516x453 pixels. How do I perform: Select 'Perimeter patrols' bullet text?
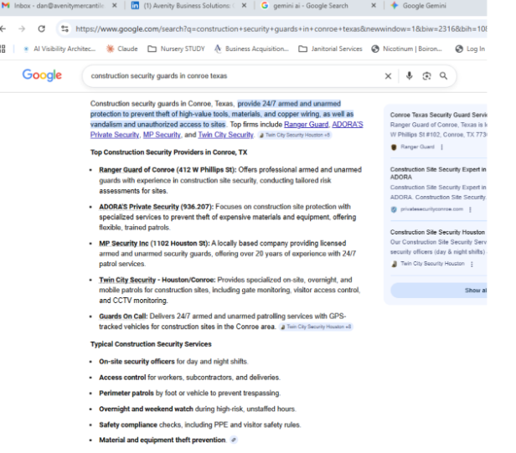pos(126,393)
